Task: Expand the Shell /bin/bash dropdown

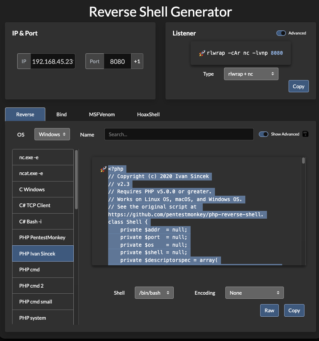Action: tap(154, 293)
